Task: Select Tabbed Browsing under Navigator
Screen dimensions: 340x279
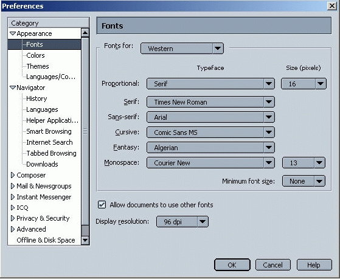Action: point(51,153)
